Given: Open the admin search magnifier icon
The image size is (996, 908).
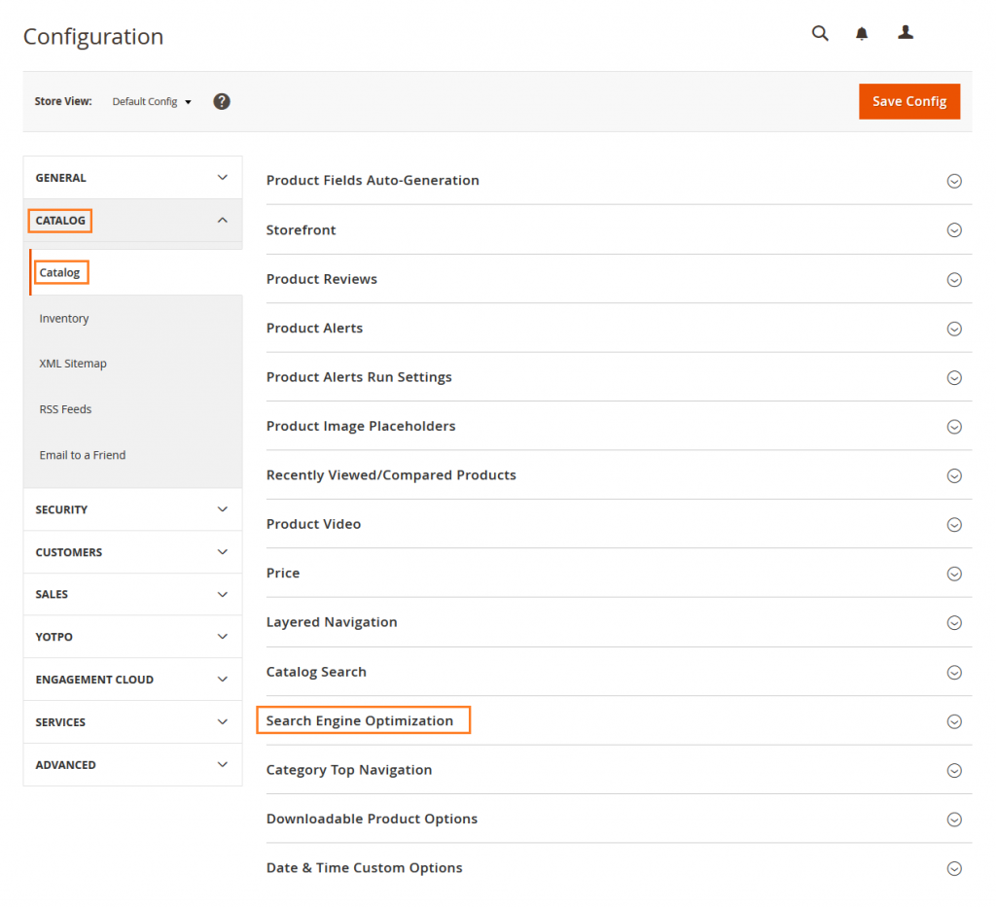Looking at the screenshot, I should coord(820,32).
